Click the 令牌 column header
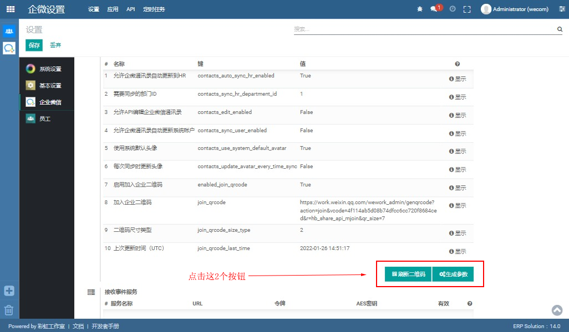Viewport: 569px width, 332px height. click(x=280, y=303)
